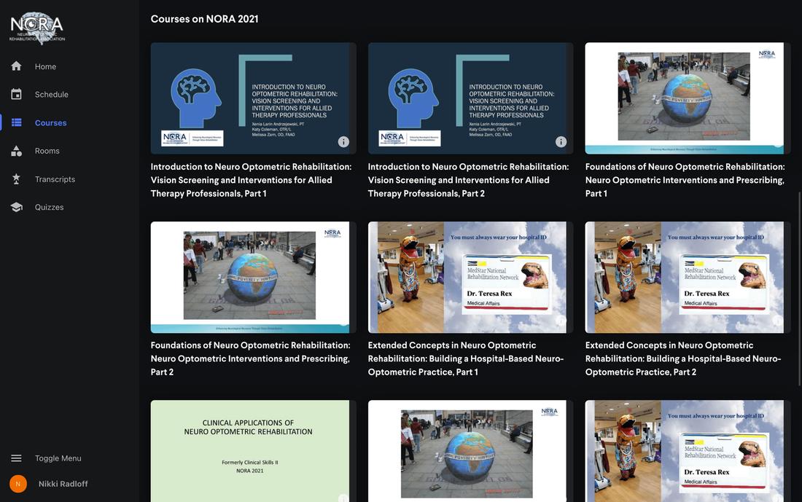
Task: Open Foundations of Neuro Optometric Rehabilitation Part 1
Action: point(685,98)
